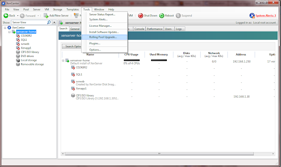Viewport: 281px width, 167px height.
Task: Click the Local storage disk icon
Action: pos(18,60)
